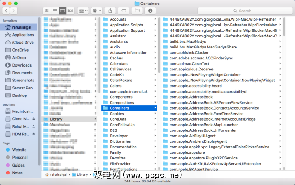Click the Get Info toolbar button
The width and height of the screenshot is (295, 185).
150,11
